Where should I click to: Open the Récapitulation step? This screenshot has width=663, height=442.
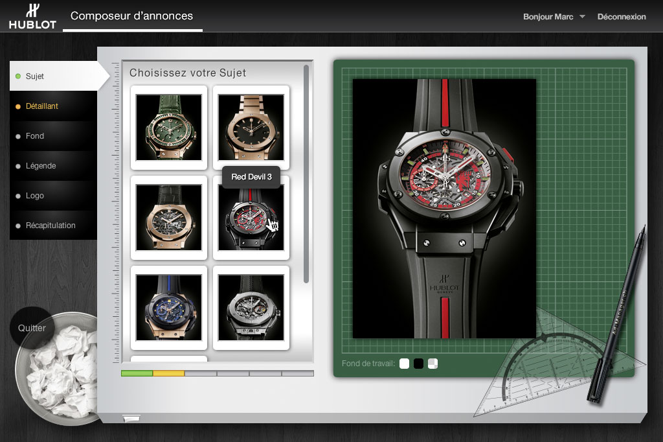(53, 226)
